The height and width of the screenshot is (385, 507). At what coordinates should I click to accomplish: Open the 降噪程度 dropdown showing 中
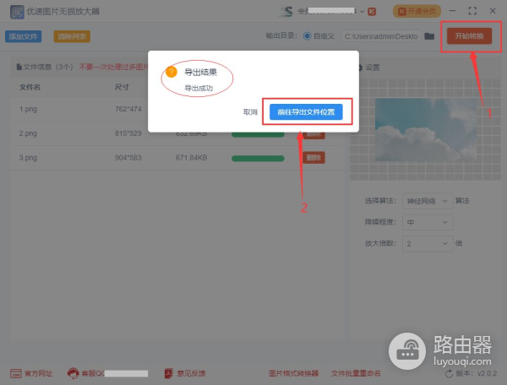[x=428, y=222]
